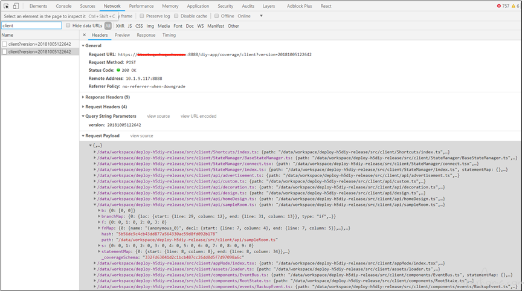
Task: Select the Performance tab
Action: (141, 6)
